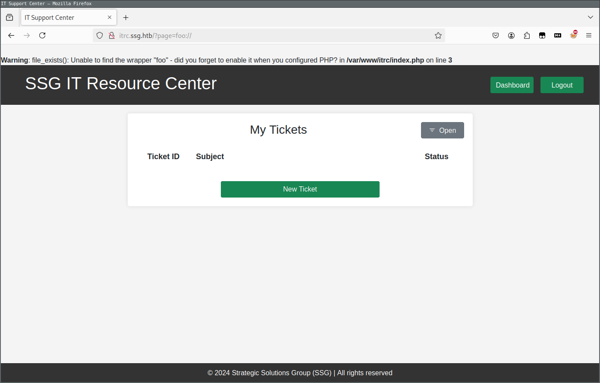Focus the URL address bar
This screenshot has width=600, height=383.
click(x=267, y=35)
